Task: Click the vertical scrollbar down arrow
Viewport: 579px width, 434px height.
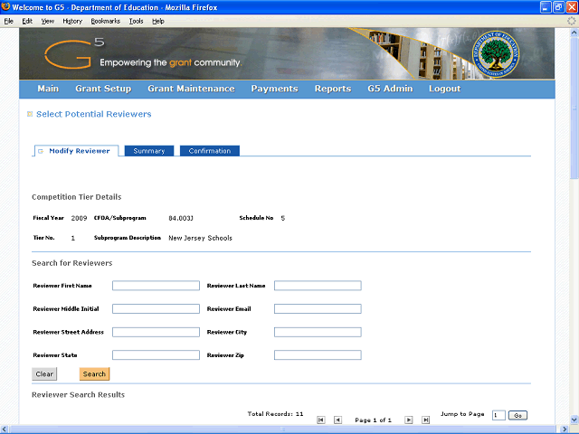Action: pos(574,420)
